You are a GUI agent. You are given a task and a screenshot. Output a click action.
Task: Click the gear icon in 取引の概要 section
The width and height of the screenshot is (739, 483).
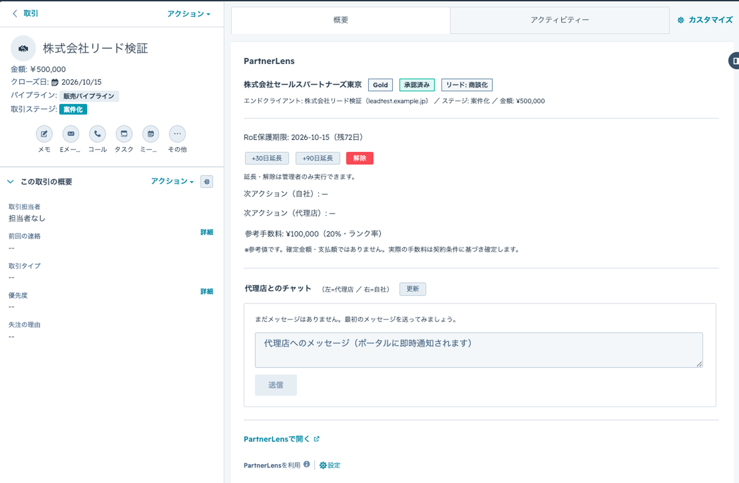[207, 182]
